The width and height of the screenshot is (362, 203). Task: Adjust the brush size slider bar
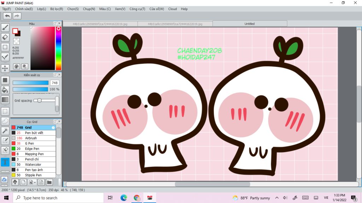pyautogui.click(x=30, y=83)
